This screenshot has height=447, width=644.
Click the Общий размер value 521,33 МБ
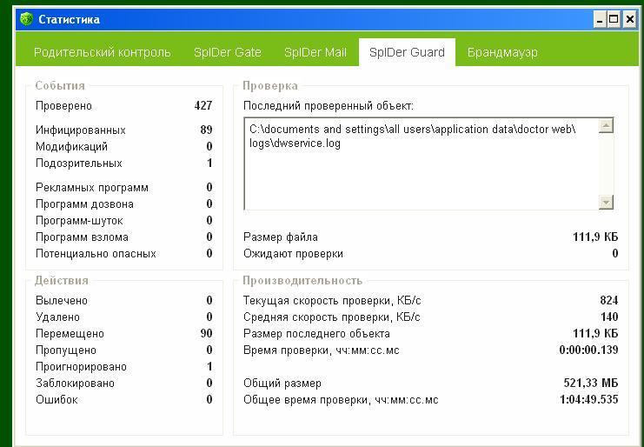pyautogui.click(x=591, y=384)
